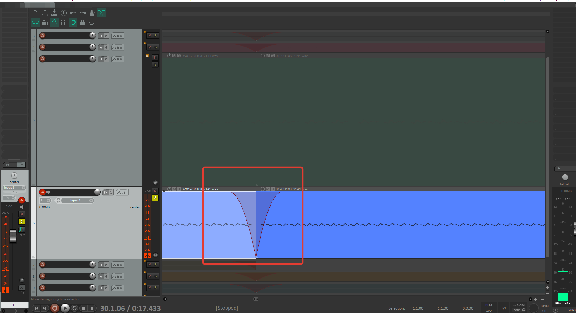Screen dimensions: 576x313
Task: Toggle grid lines icon
Action: tap(64, 22)
